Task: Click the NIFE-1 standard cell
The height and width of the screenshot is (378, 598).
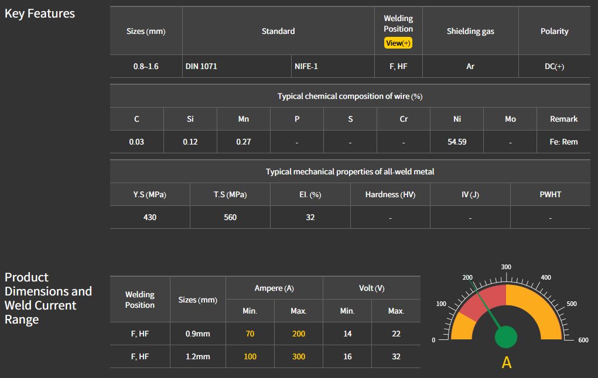Action: (x=306, y=67)
